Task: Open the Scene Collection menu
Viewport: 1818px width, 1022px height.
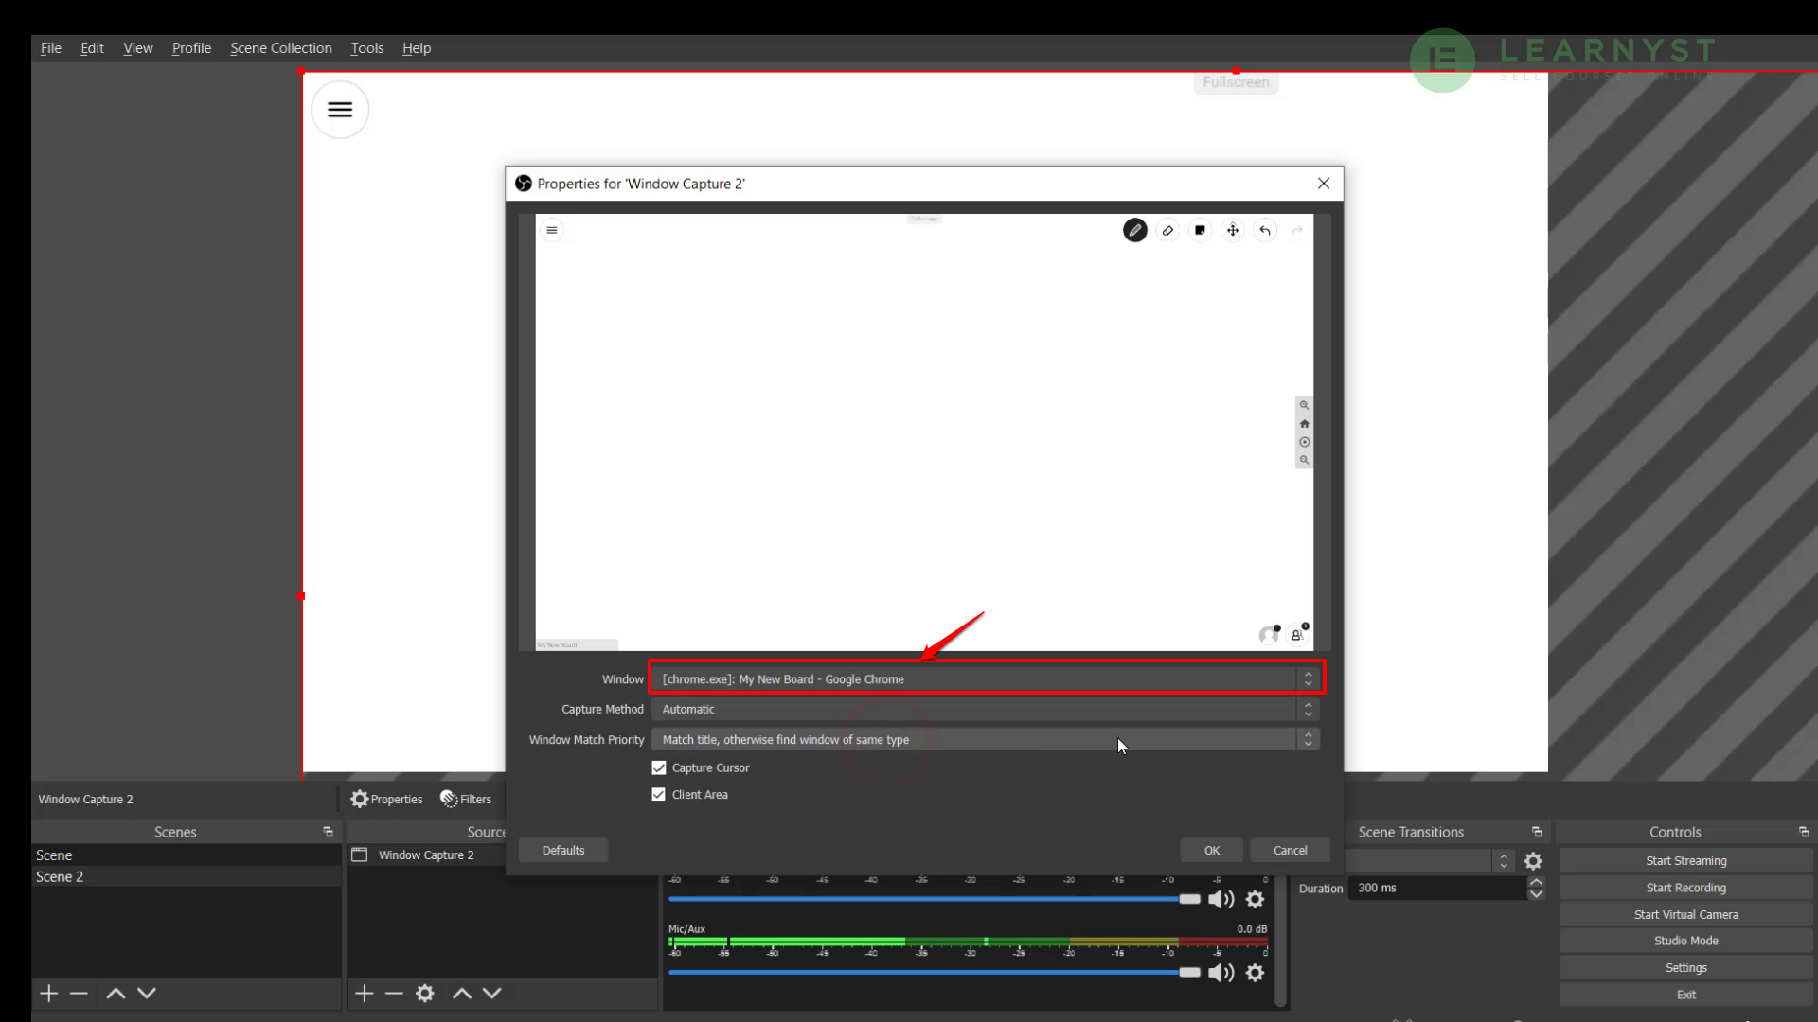Action: pos(281,47)
